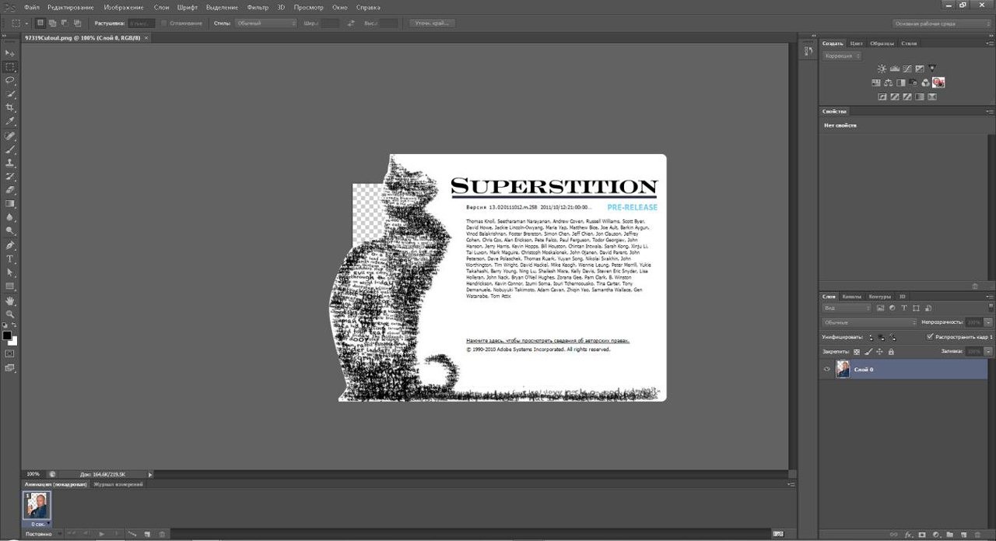Switch to the Каналы tab

coord(852,297)
